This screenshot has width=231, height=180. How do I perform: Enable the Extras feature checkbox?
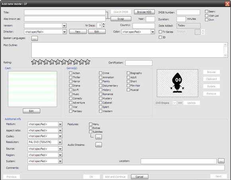[x=90, y=128]
